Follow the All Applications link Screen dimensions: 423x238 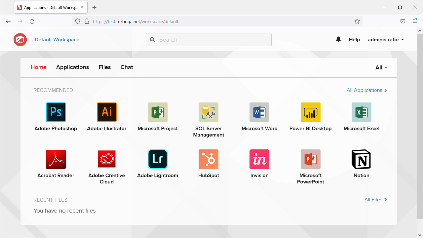[366, 90]
